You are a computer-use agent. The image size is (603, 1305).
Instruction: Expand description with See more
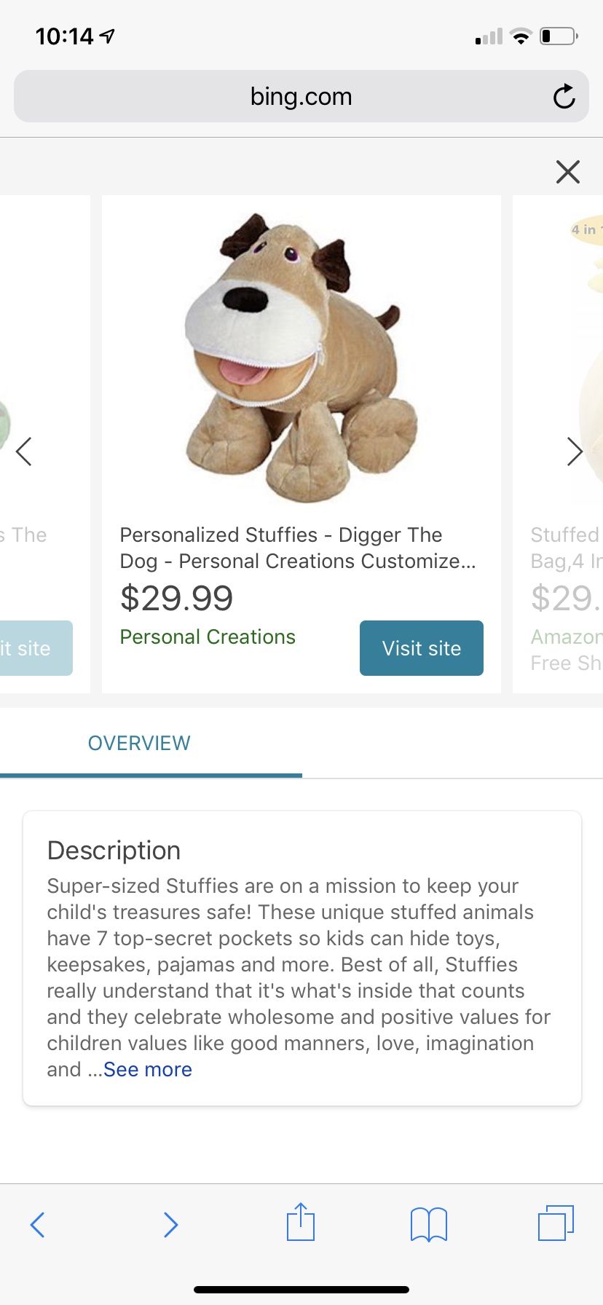[148, 1070]
